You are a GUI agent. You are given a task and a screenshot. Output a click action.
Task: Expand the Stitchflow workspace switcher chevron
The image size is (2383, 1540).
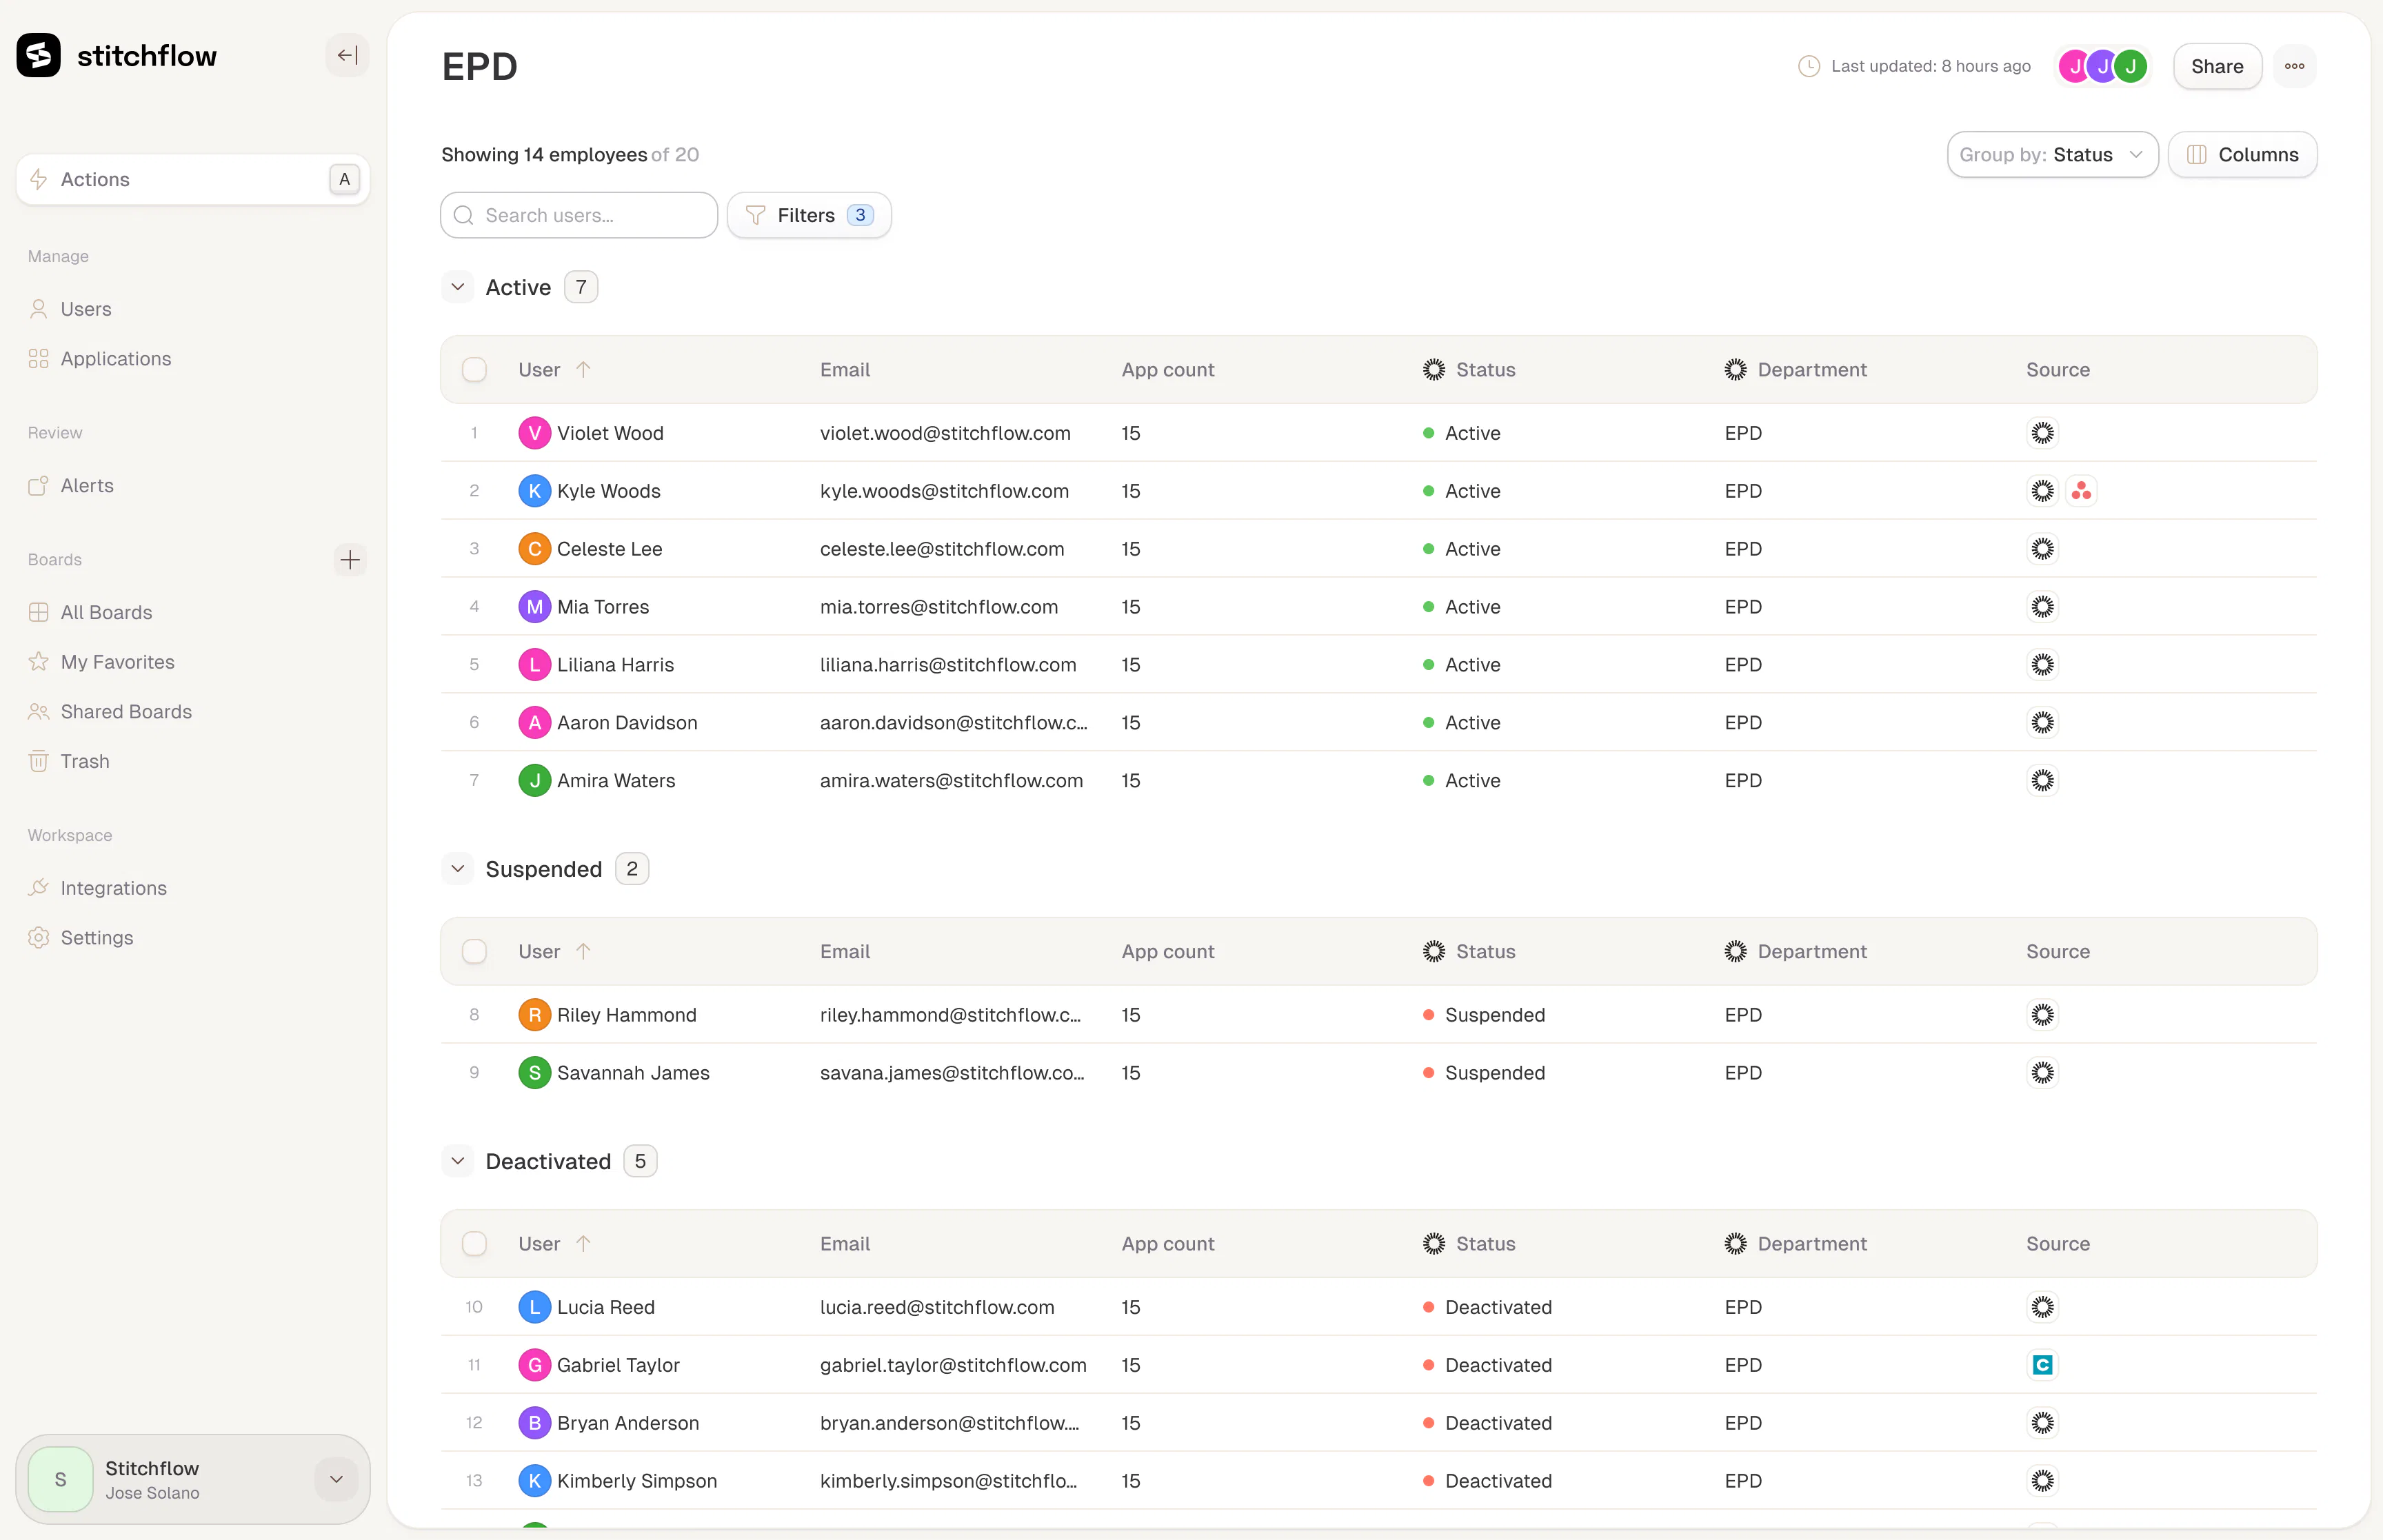coord(336,1479)
